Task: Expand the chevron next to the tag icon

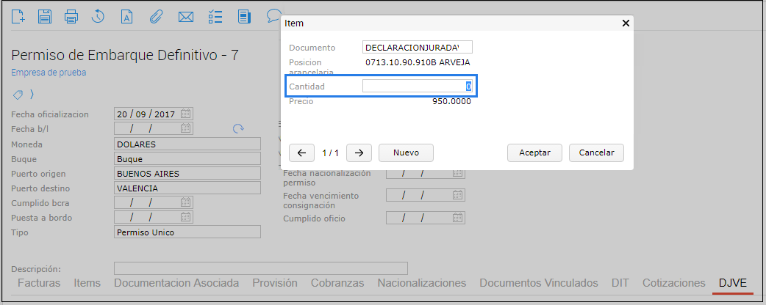Action: click(32, 95)
